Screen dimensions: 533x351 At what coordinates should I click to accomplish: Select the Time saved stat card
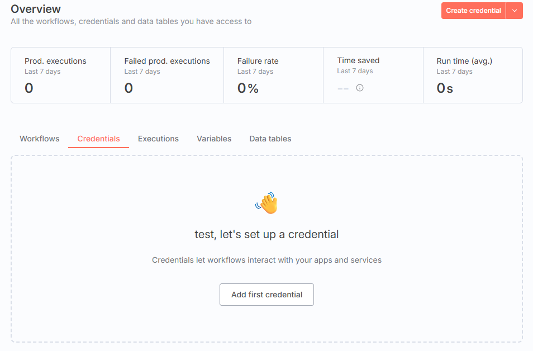click(373, 75)
